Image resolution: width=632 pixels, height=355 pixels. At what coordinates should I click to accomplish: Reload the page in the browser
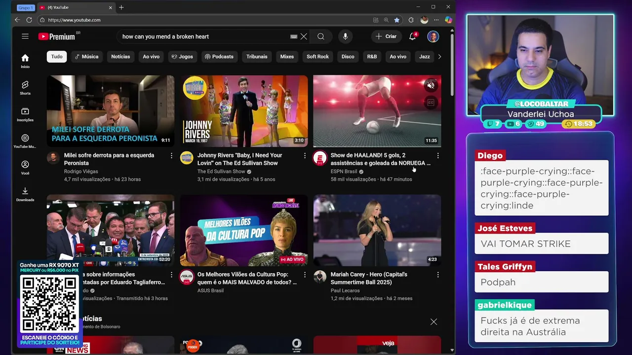click(29, 20)
